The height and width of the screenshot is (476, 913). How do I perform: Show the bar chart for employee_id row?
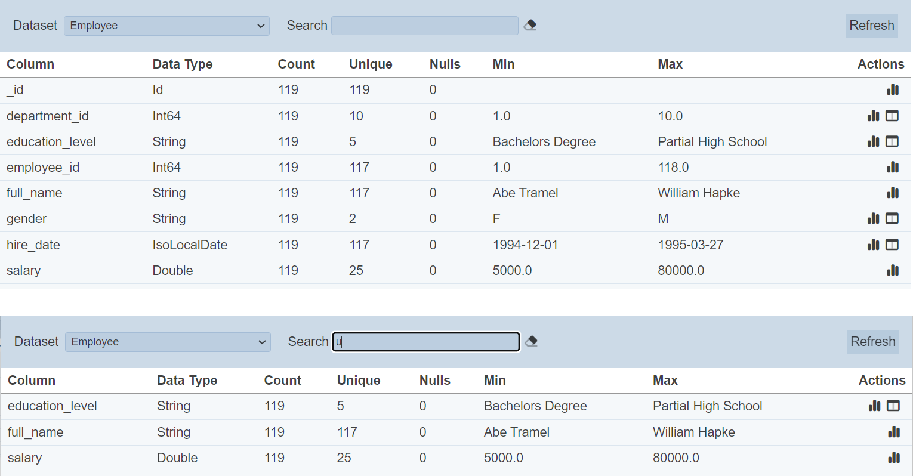893,168
